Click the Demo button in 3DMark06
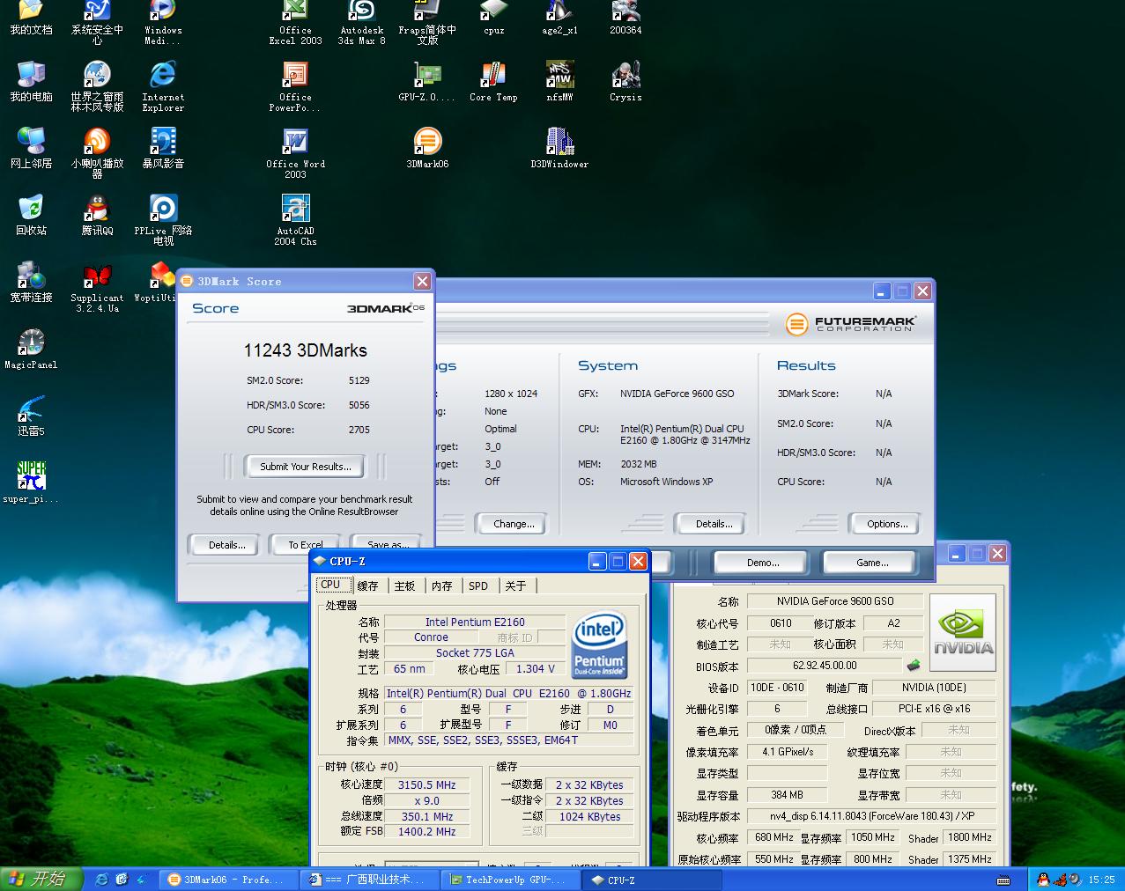This screenshot has width=1125, height=891. 762,563
